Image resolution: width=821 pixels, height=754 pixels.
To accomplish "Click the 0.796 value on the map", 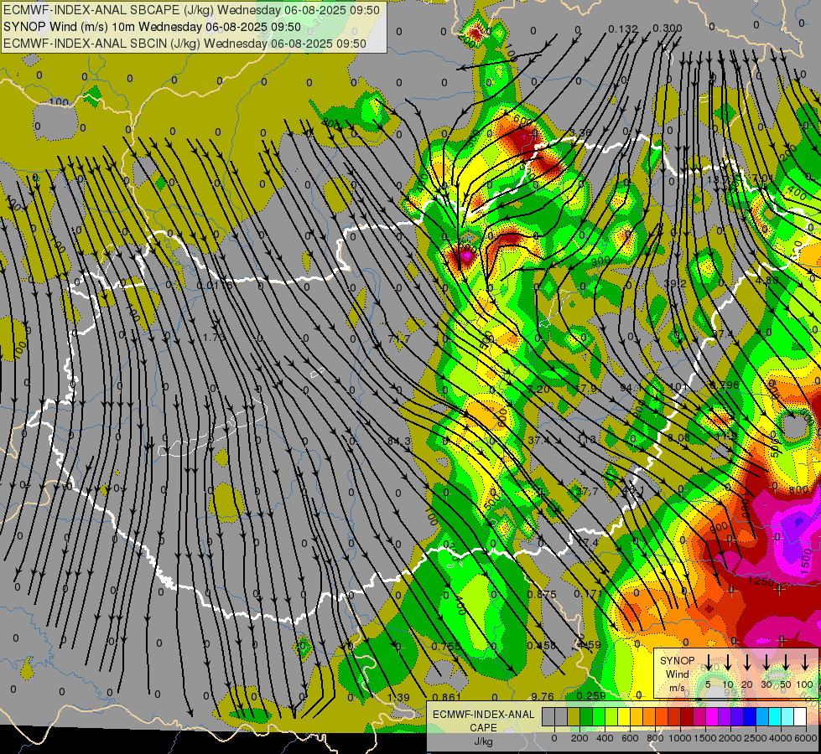I will click(x=725, y=385).
